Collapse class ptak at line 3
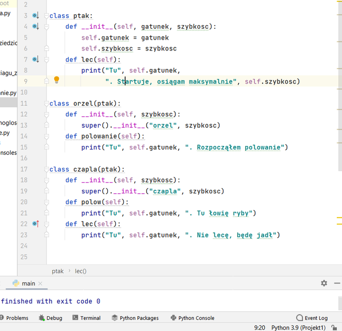Screen dimensions: 342x331 pos(46,16)
